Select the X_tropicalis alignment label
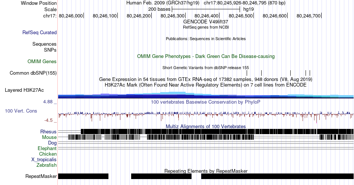This screenshot has width=354, height=185. pos(44,160)
